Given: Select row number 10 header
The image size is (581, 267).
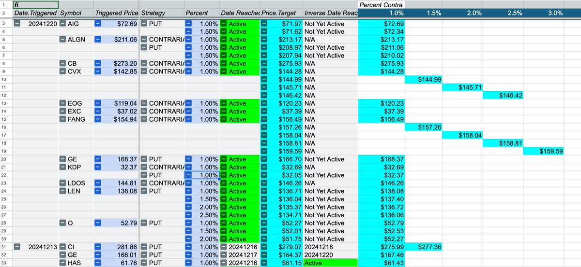Looking at the screenshot, I should click(6, 79).
